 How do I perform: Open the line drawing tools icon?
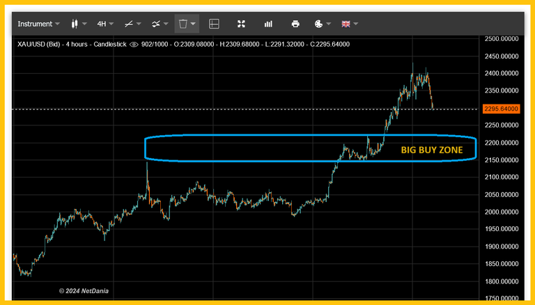click(x=129, y=24)
